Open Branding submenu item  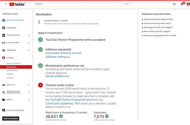[10, 74]
